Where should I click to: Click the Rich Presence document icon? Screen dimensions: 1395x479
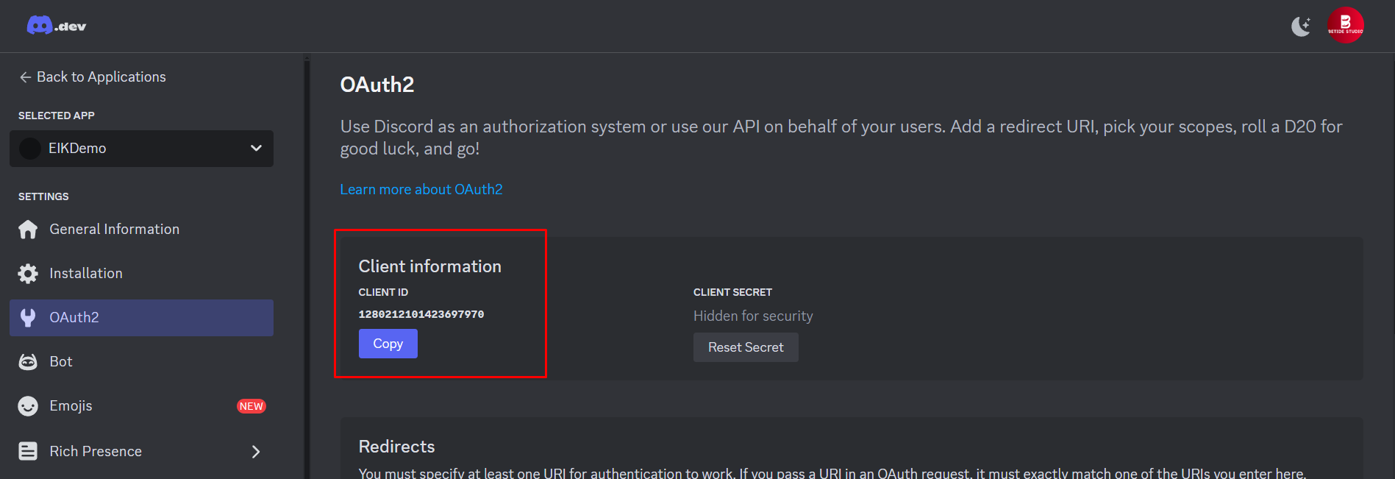[28, 451]
